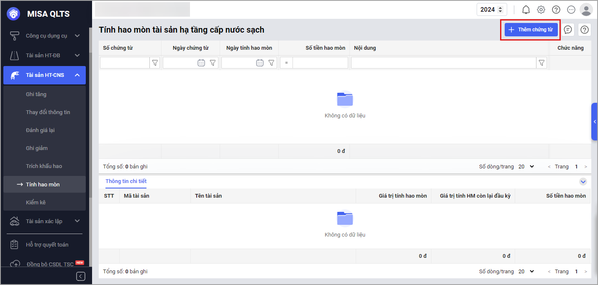Open Hỗ trợ quyết toán in the sidebar
Viewport: 598px width, 285px height.
coord(47,244)
